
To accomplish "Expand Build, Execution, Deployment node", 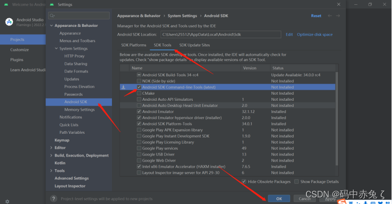I will tap(51, 155).
